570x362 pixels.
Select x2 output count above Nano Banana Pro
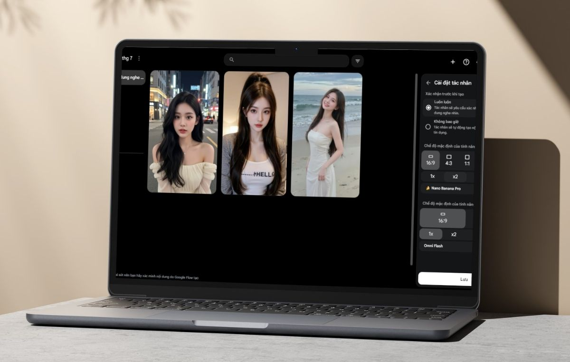[455, 176]
